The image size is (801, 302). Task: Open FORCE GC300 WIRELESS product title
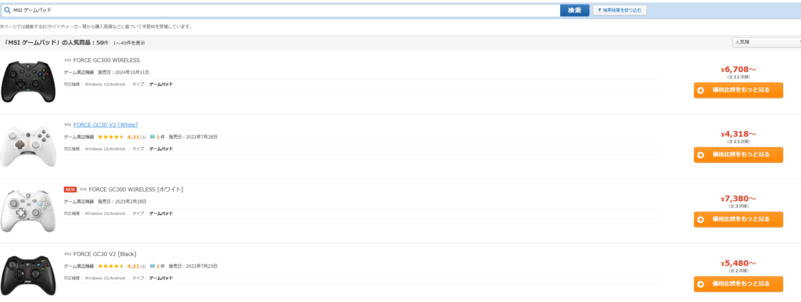click(x=106, y=60)
